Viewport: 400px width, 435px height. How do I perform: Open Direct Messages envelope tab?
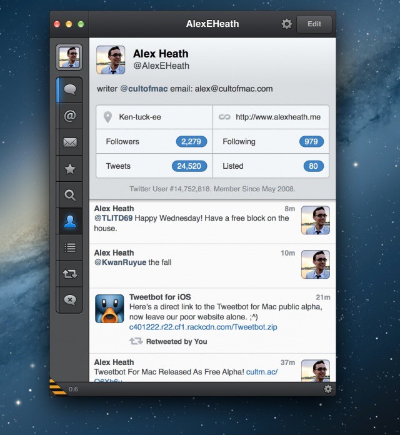pyautogui.click(x=69, y=142)
